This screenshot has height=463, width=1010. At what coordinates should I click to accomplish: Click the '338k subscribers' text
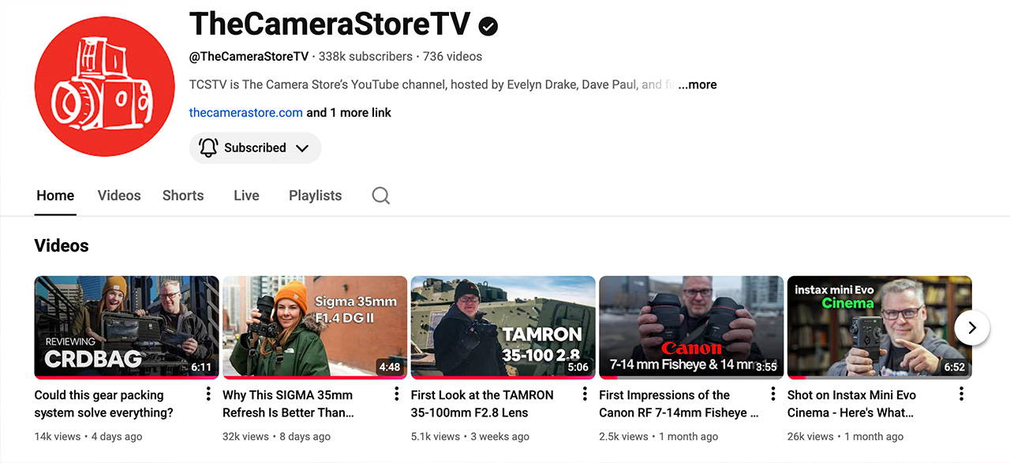pyautogui.click(x=365, y=57)
